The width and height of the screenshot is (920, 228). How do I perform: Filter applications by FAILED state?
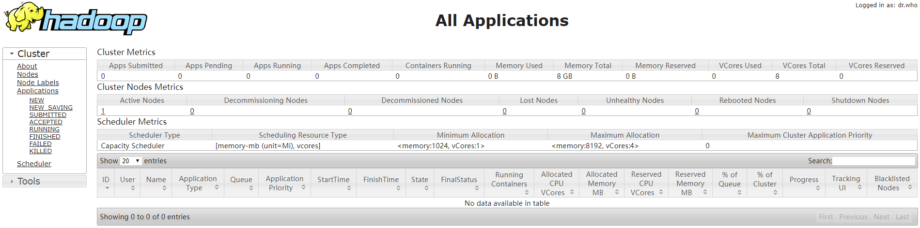point(41,144)
